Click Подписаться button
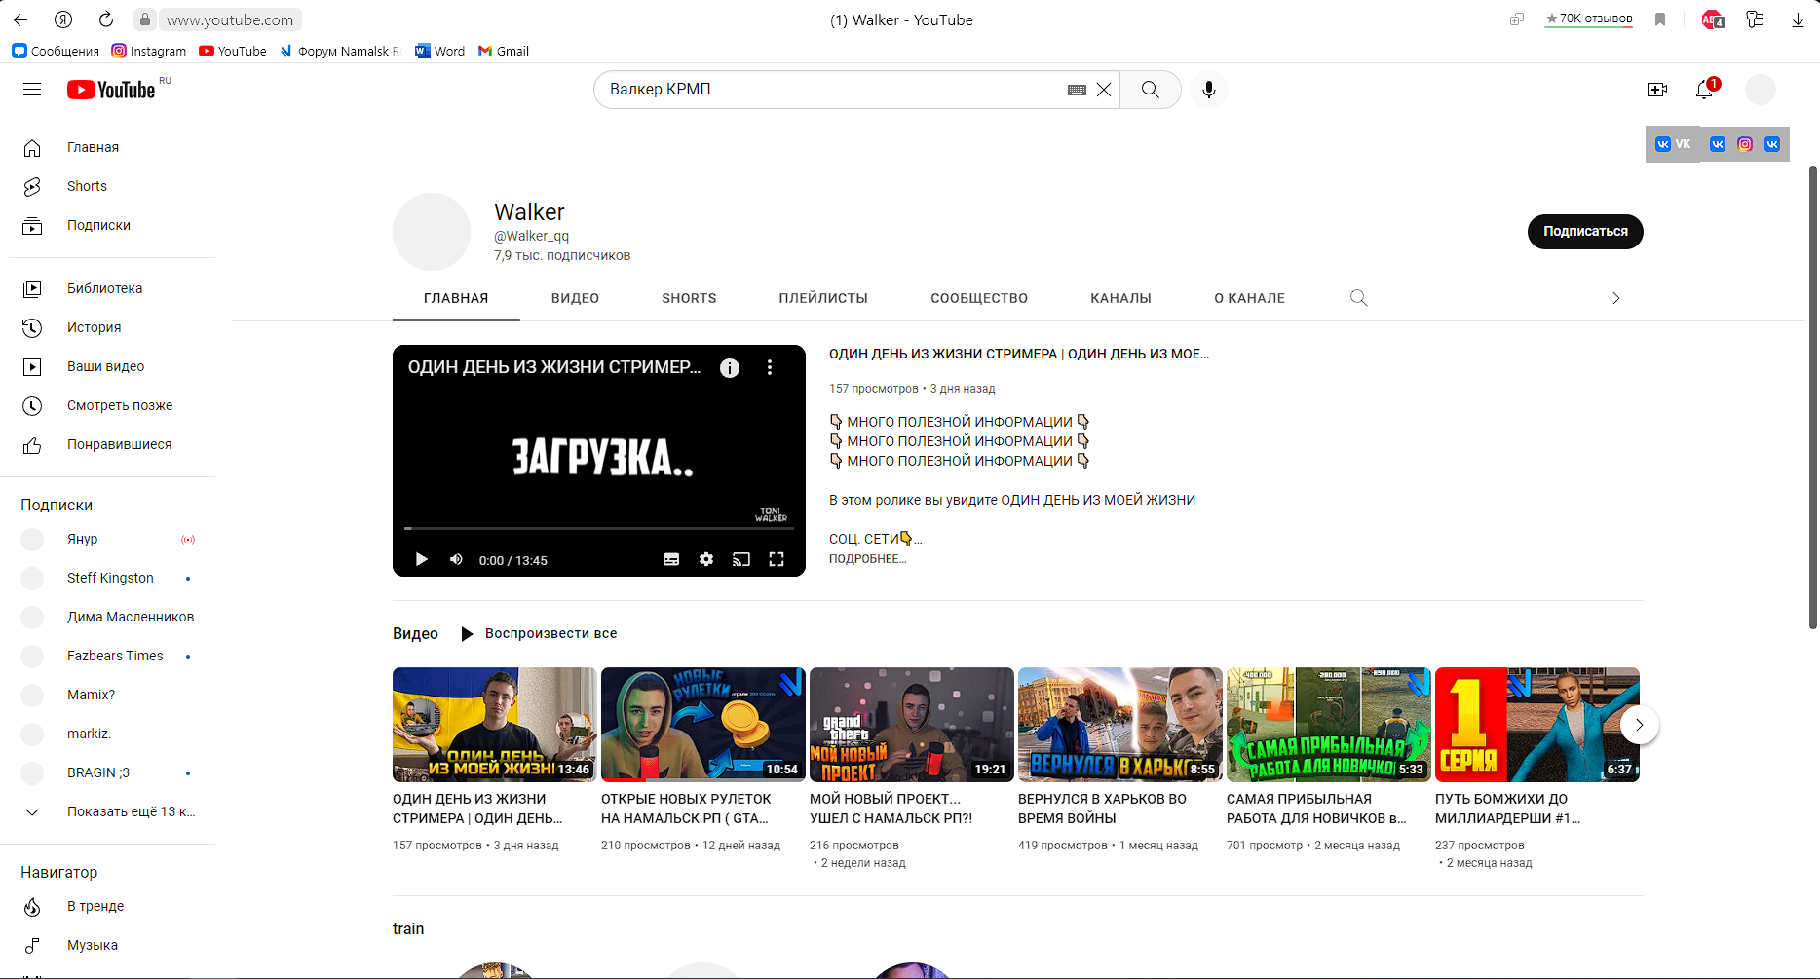This screenshot has height=979, width=1820. click(x=1585, y=232)
